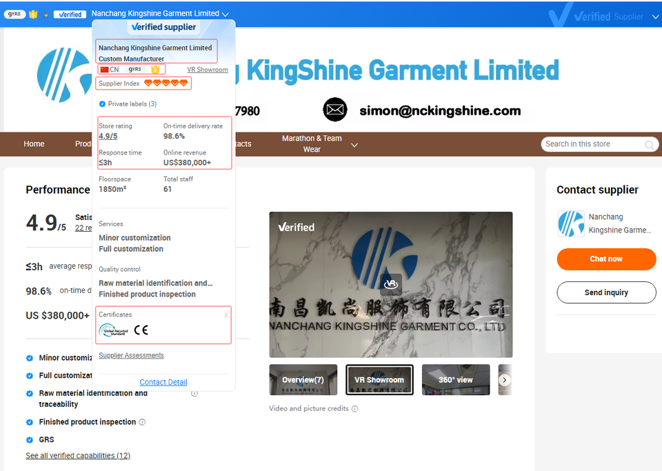Click check icon beside Minor customization in Performance
The height and width of the screenshot is (471, 662).
[x=30, y=358]
